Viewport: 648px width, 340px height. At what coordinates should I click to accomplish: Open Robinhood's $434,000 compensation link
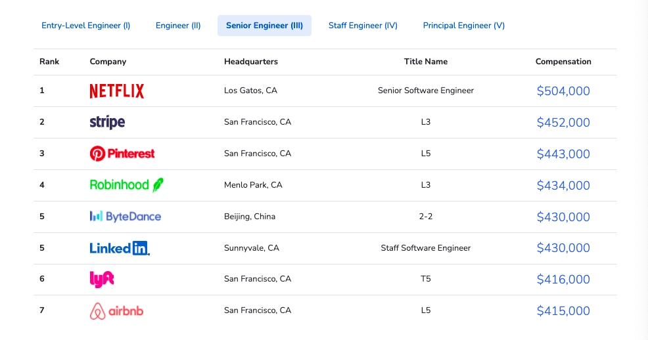[x=563, y=186]
